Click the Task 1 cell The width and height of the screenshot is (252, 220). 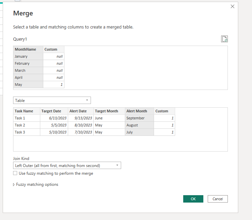27,118
